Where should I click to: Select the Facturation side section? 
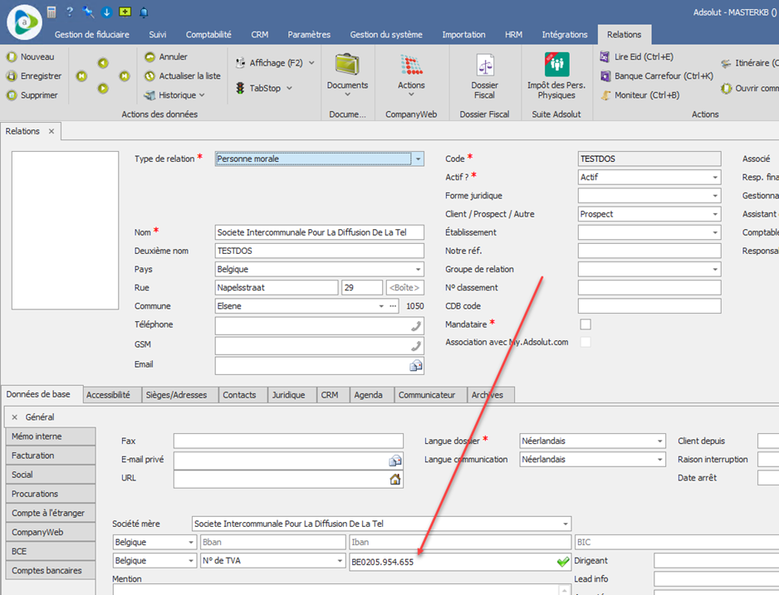pos(51,455)
